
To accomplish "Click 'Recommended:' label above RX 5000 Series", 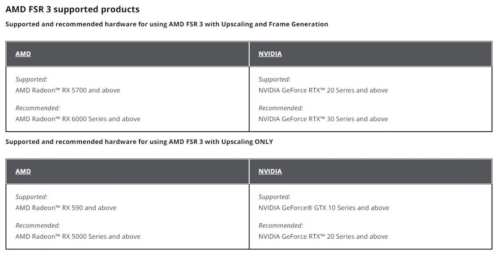I will (x=38, y=226).
